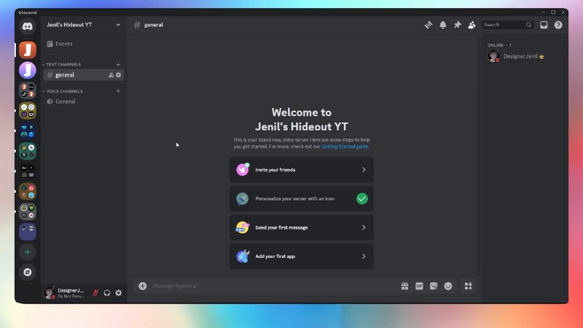Collapse the Text Channels category
This screenshot has width=583, height=328.
click(x=63, y=64)
